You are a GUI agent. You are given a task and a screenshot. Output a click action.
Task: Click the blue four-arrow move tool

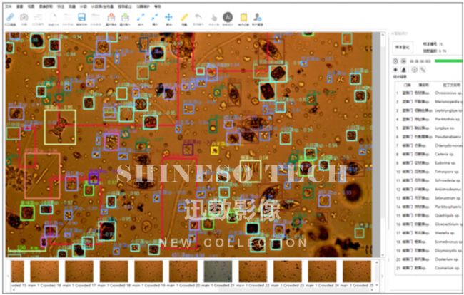tap(169, 17)
